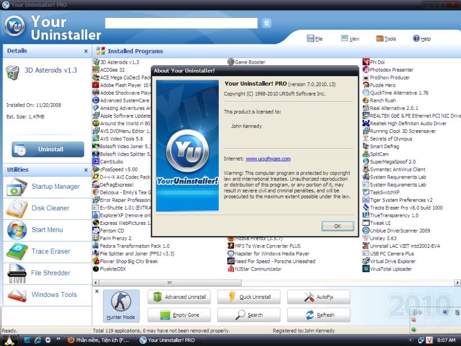Open the View menu
Viewport: 461px width, 346px height.
(x=350, y=38)
